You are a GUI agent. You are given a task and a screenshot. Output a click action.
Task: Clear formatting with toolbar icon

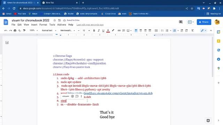[192, 31]
